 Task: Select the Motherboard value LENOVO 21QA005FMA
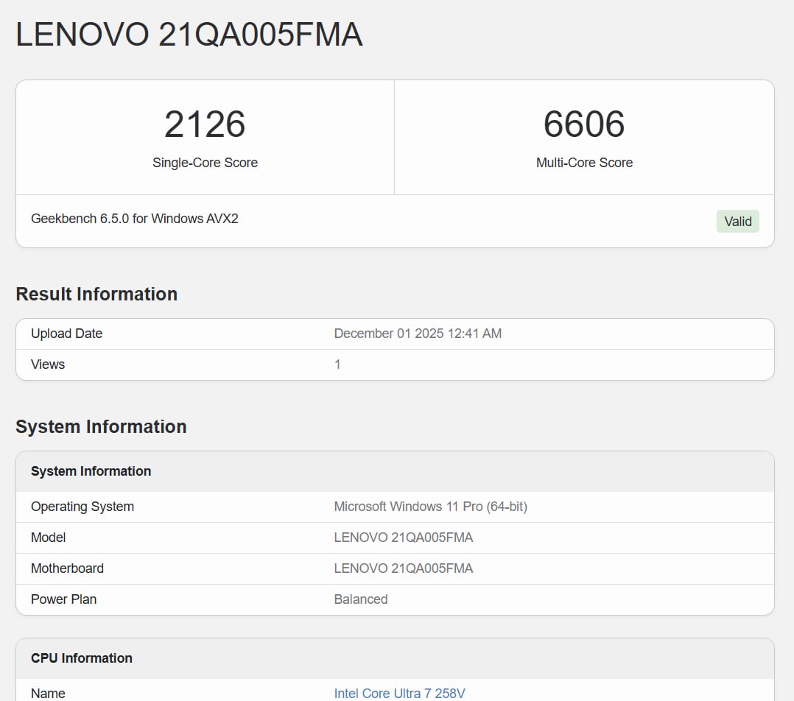(x=403, y=568)
